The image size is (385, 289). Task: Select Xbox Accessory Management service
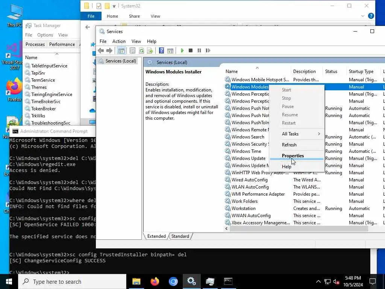coord(261,223)
